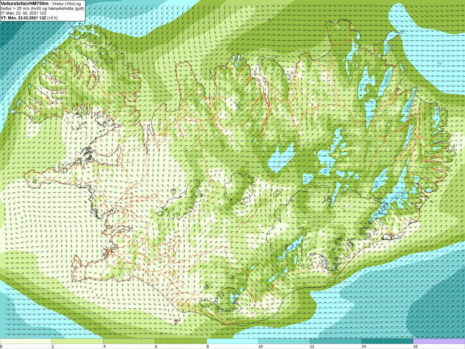Select the 'IT: Mán. 22. 02. 2021 12Z' line
The height and width of the screenshot is (349, 465).
coord(24,13)
